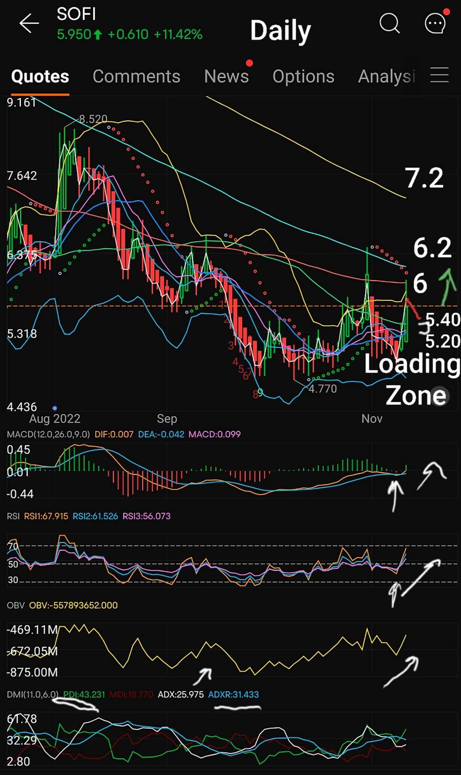The width and height of the screenshot is (461, 775).
Task: Tap the MDI:18.770 value
Action: (x=131, y=694)
